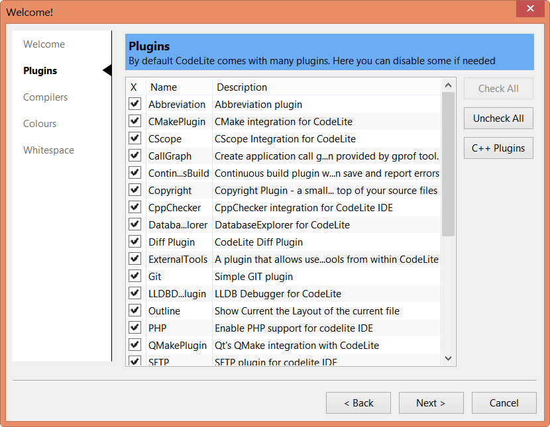Uncheck the CallGraph plugin
550x427 pixels.
135,156
